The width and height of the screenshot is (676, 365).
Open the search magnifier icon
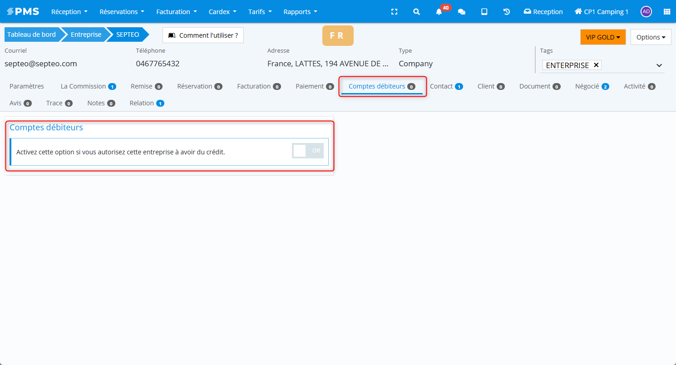416,12
